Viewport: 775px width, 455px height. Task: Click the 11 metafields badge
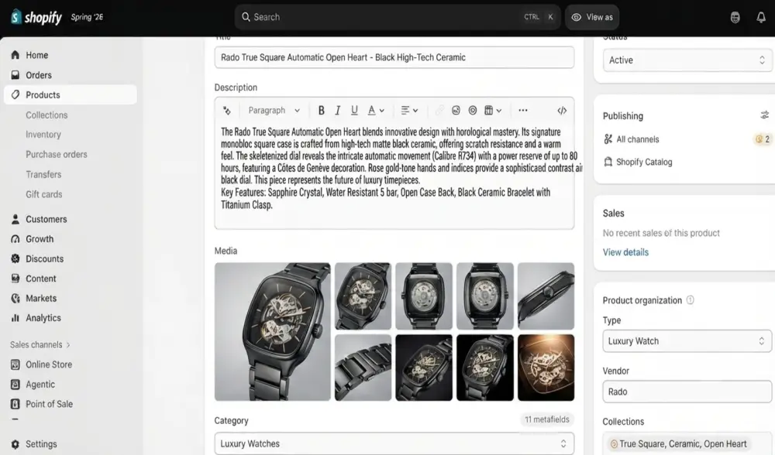546,419
